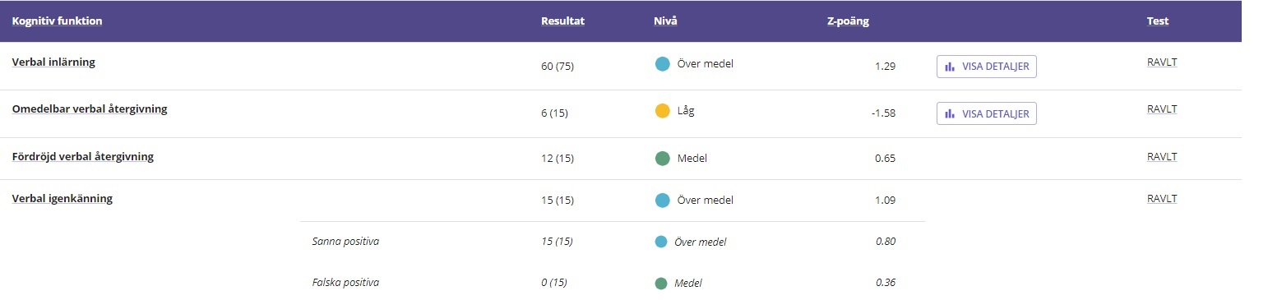This screenshot has width=1268, height=300.
Task: Click green dot beside Falska positiva
Action: [x=660, y=284]
